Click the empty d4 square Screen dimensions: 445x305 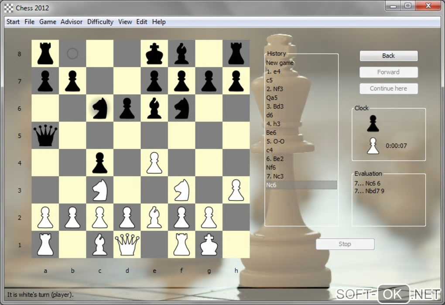(127, 163)
